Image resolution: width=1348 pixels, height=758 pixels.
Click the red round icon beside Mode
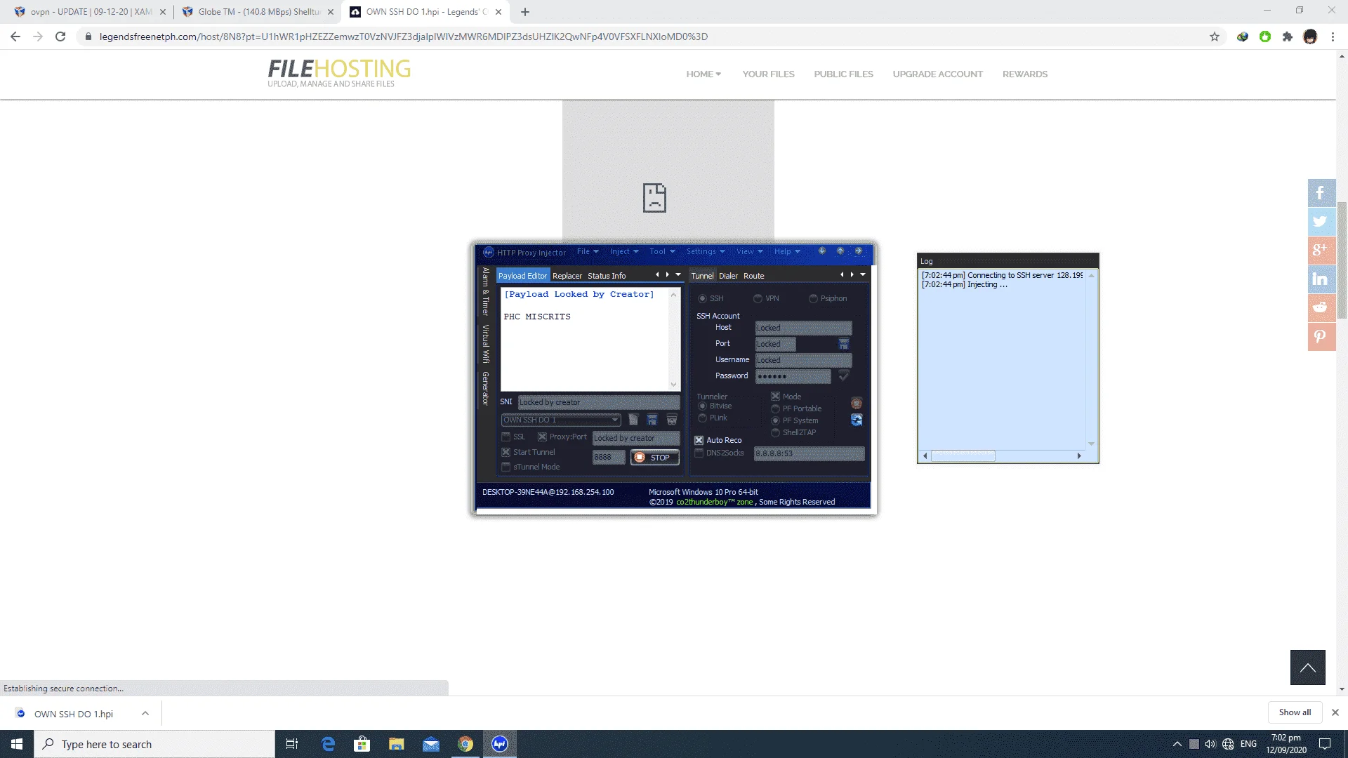(x=857, y=403)
